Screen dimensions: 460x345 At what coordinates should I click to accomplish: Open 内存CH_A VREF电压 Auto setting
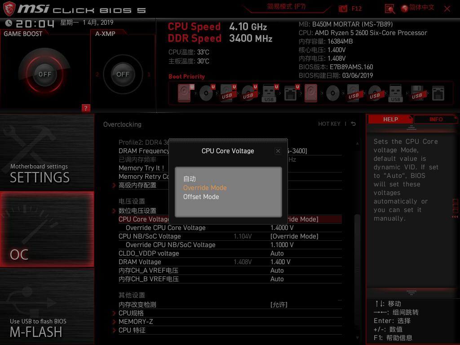(x=277, y=270)
